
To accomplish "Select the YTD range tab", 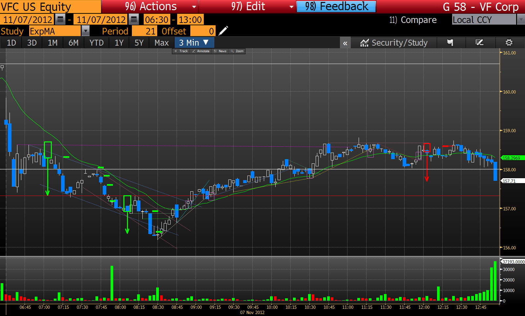I will (96, 43).
